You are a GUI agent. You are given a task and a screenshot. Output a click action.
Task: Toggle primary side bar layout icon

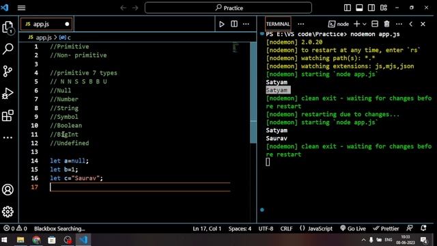(348, 8)
